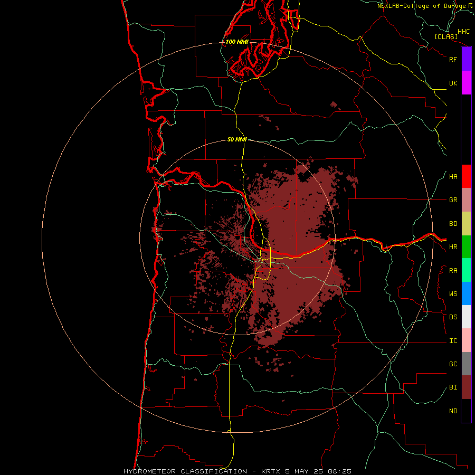Click the UK magenta legend swatch
475x475 pixels.
[x=466, y=83]
